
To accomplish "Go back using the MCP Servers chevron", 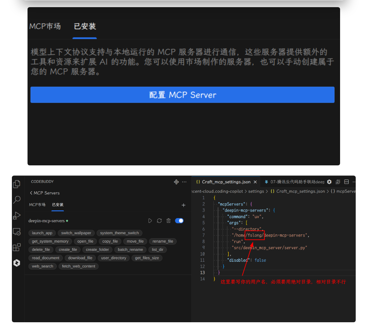I will click(x=31, y=193).
